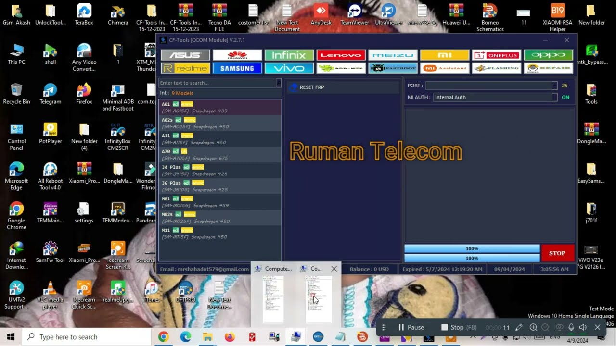The height and width of the screenshot is (346, 616).
Task: Open the Recycle Bin desktop icon
Action: pyautogui.click(x=16, y=93)
